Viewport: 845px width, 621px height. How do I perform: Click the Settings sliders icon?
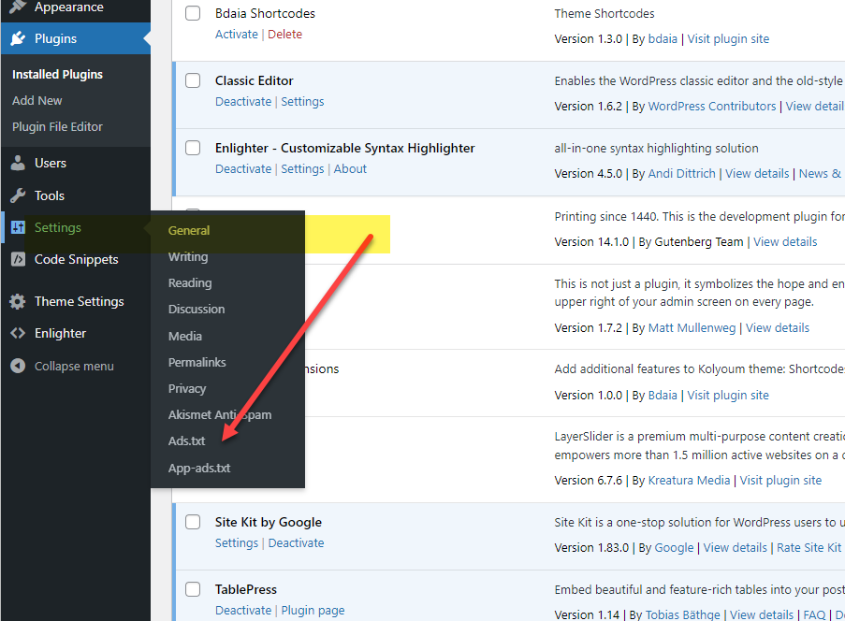point(18,227)
